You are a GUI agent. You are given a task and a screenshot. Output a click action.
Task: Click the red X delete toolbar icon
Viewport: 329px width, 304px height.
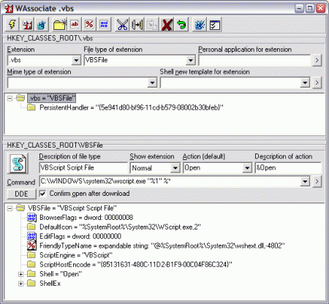167,24
